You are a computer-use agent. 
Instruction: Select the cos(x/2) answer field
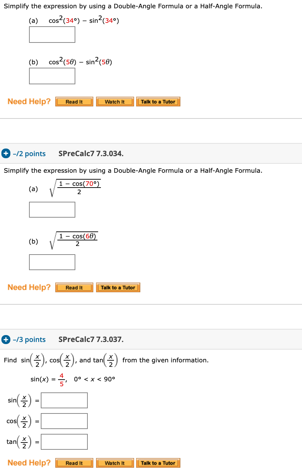coord(64,421)
